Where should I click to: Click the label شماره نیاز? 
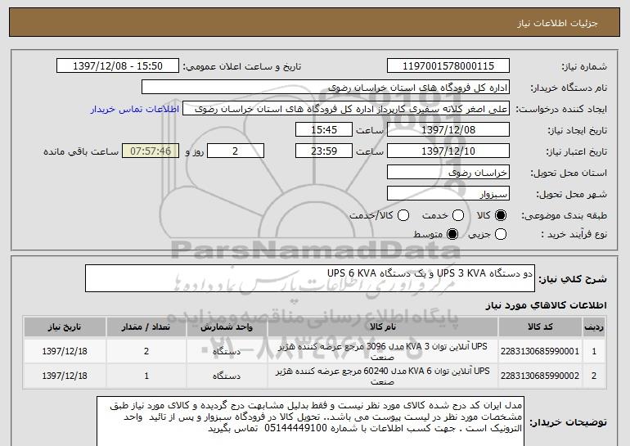click(584, 66)
